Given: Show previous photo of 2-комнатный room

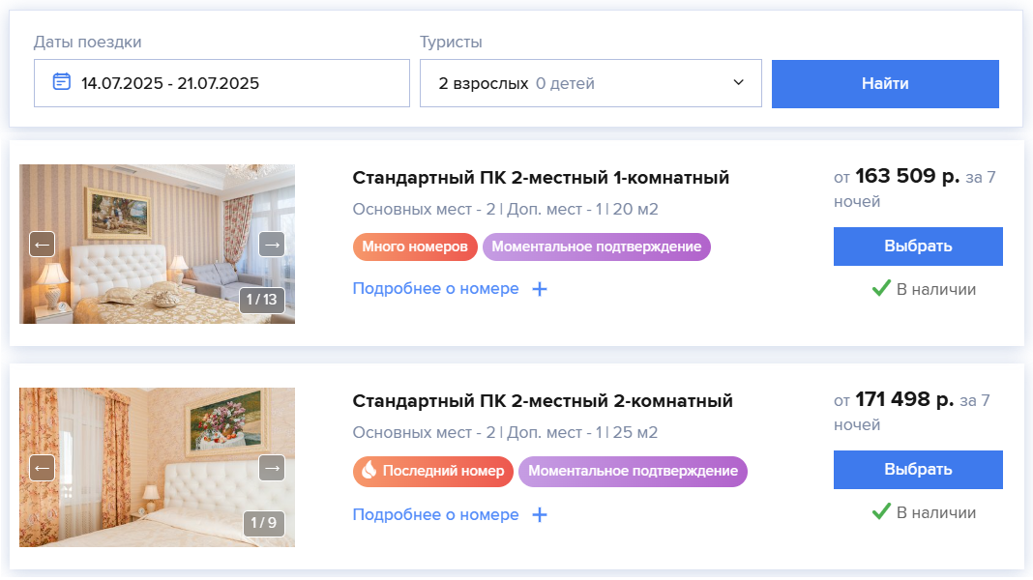Looking at the screenshot, I should pyautogui.click(x=43, y=468).
